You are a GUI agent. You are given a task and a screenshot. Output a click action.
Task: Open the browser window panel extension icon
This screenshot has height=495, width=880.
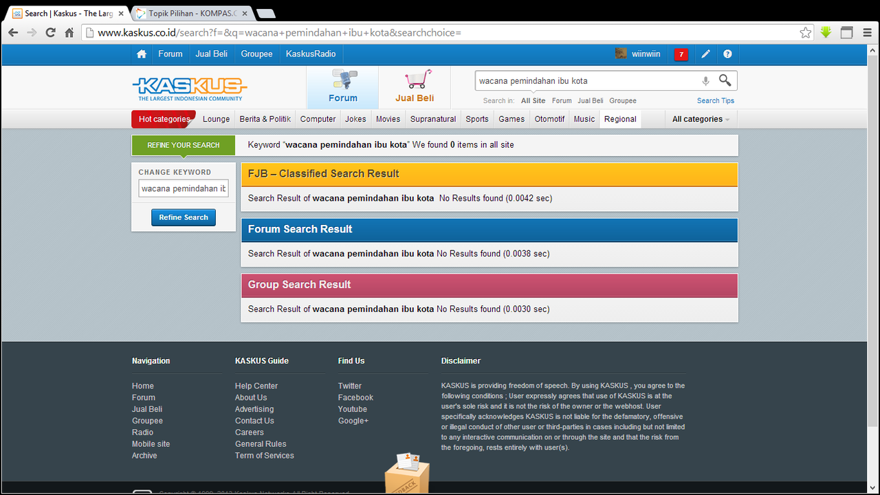(x=847, y=32)
